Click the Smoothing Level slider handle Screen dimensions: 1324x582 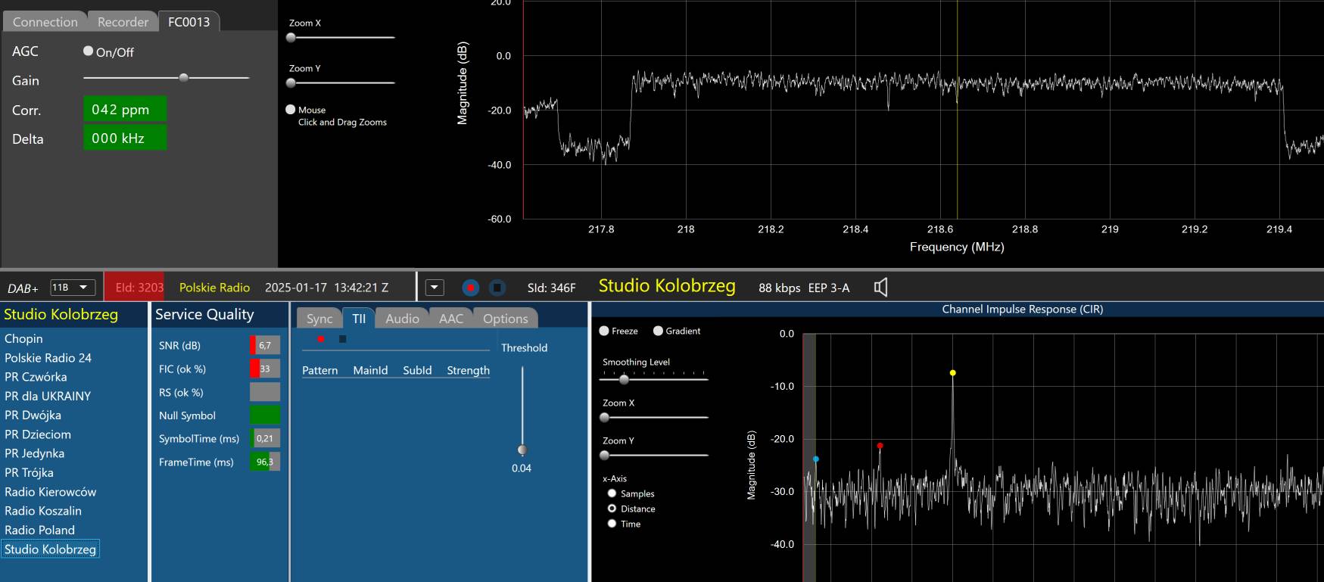click(624, 379)
